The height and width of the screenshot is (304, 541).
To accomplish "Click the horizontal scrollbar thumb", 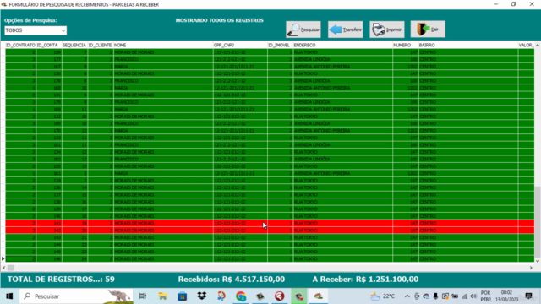I will click(11, 268).
